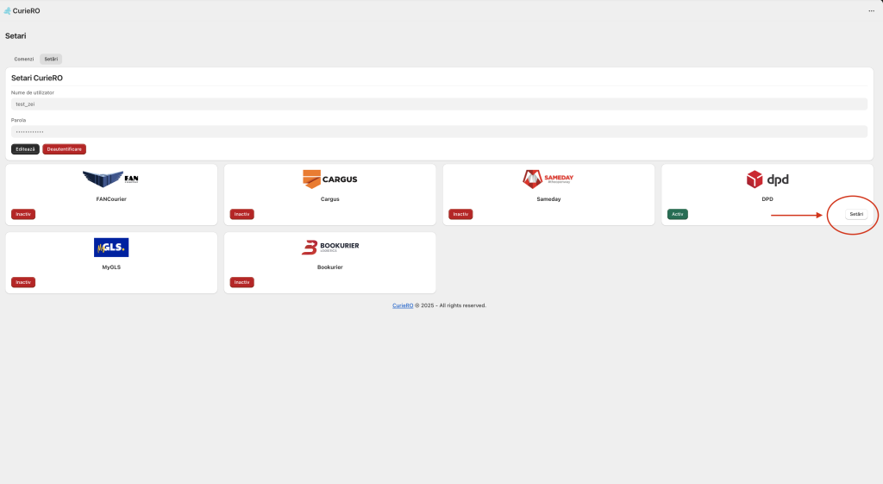Open the three-dots menu at top right
Image resolution: width=883 pixels, height=484 pixels.
[871, 10]
